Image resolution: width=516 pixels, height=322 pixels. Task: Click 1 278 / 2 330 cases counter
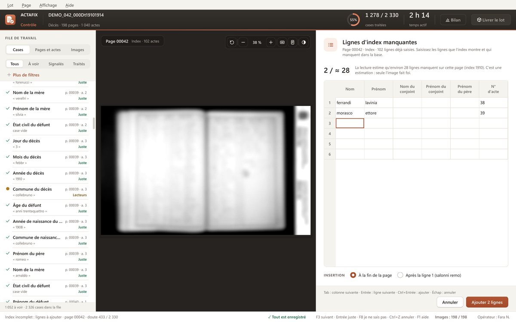click(x=382, y=15)
